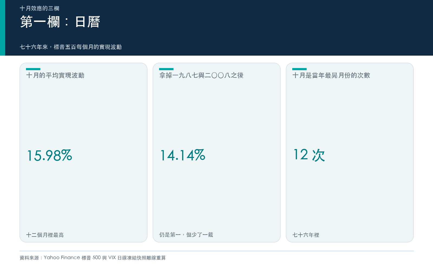Select the header label 十月效應的三欄

pyautogui.click(x=40, y=8)
